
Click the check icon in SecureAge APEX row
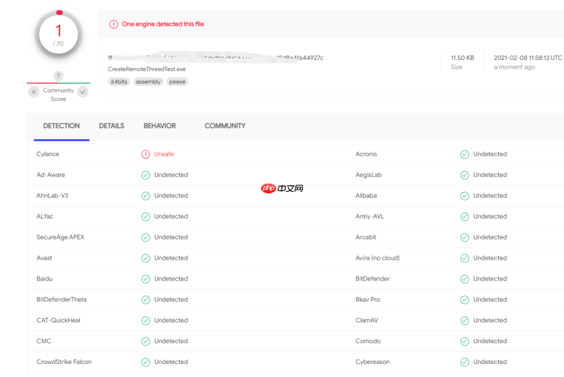coord(146,238)
